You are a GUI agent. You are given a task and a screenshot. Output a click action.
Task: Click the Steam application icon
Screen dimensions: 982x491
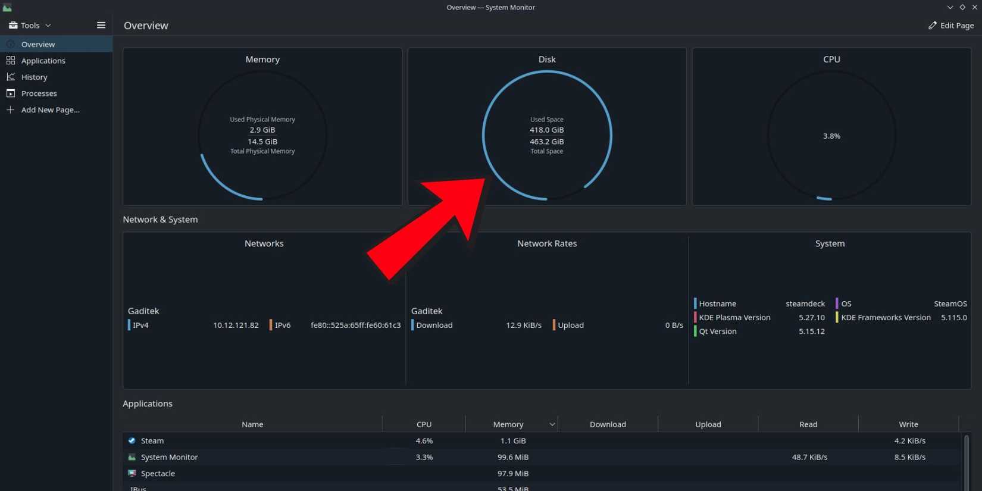click(132, 440)
